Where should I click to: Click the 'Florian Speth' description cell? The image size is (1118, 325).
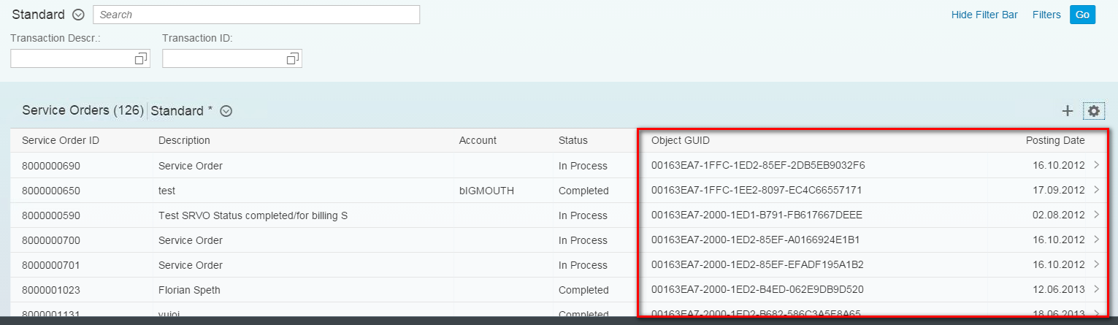tap(189, 290)
